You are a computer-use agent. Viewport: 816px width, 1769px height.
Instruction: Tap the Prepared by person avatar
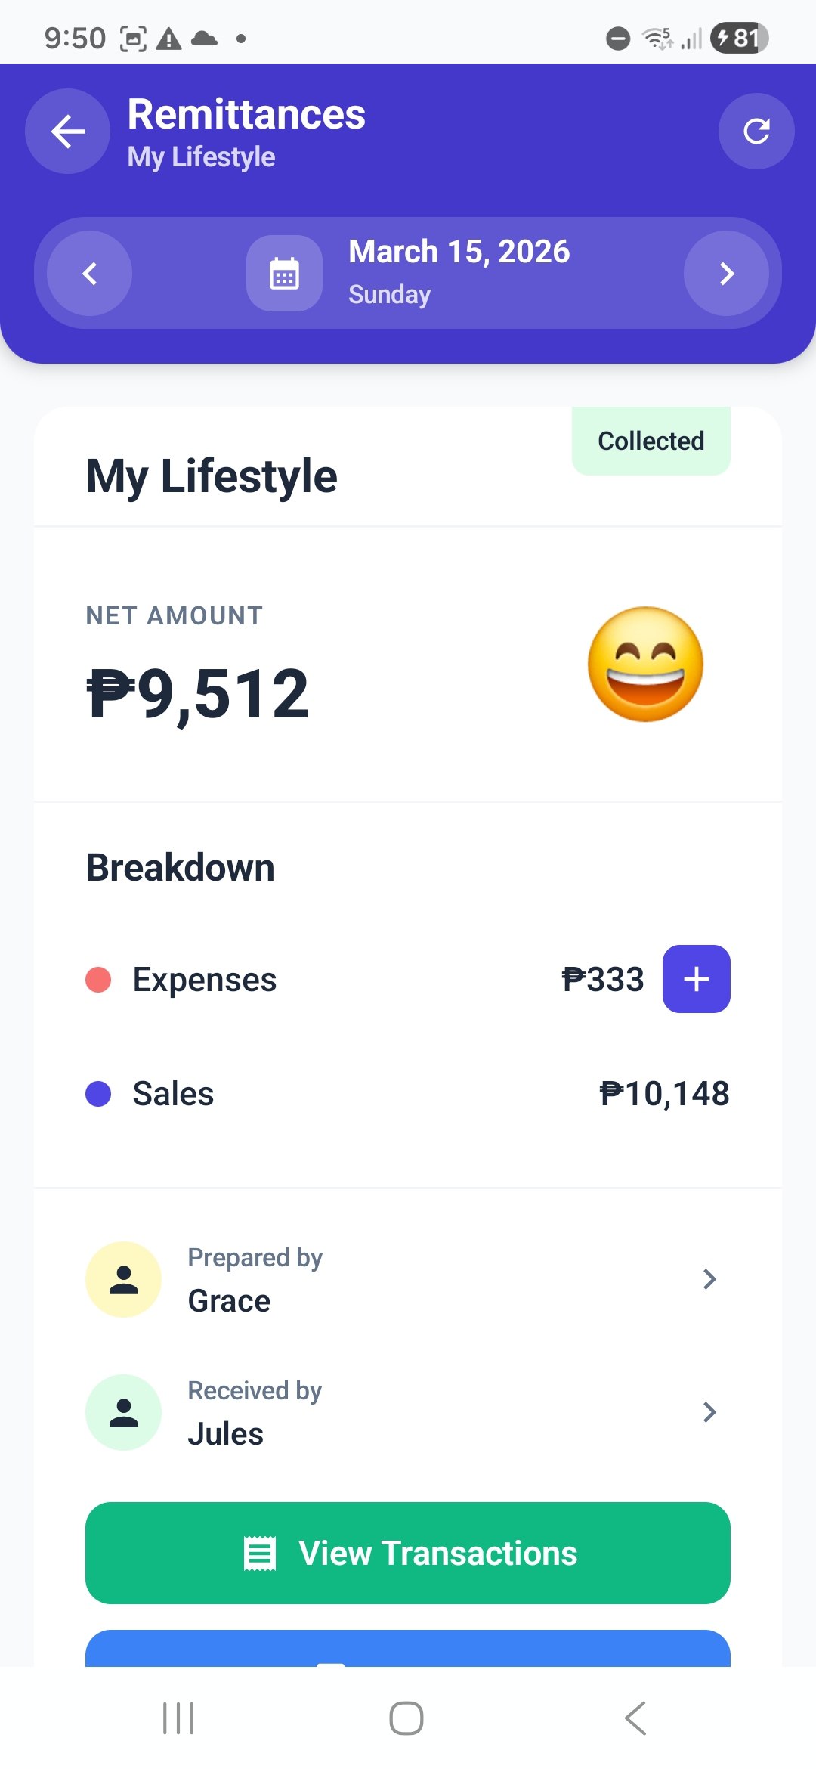tap(124, 1279)
